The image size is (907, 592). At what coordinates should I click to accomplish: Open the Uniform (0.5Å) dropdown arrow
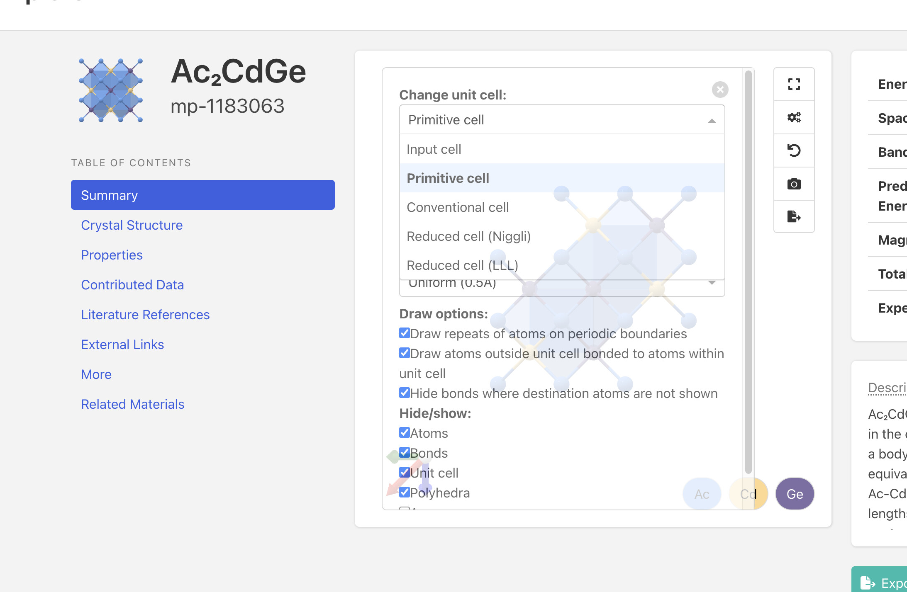pos(712,283)
